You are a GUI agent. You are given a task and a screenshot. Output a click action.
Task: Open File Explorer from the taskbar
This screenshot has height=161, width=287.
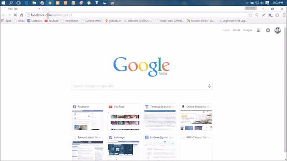click(x=34, y=3)
